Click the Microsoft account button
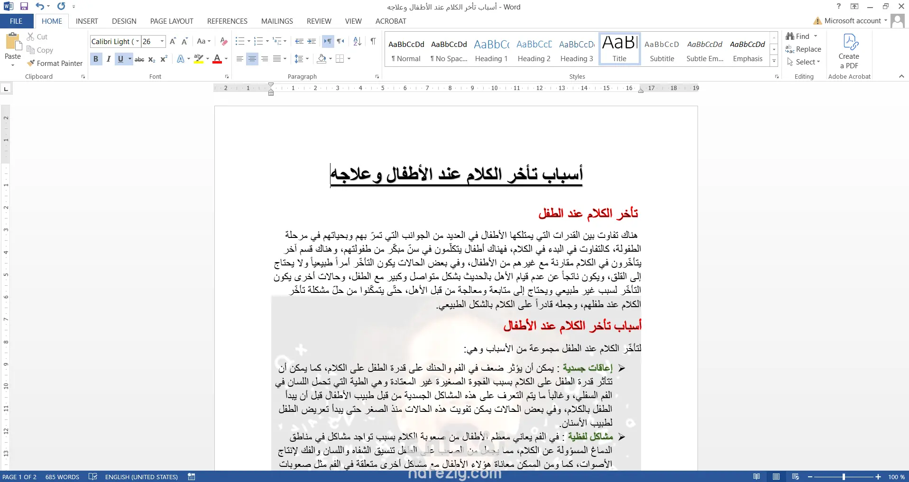 (x=851, y=21)
